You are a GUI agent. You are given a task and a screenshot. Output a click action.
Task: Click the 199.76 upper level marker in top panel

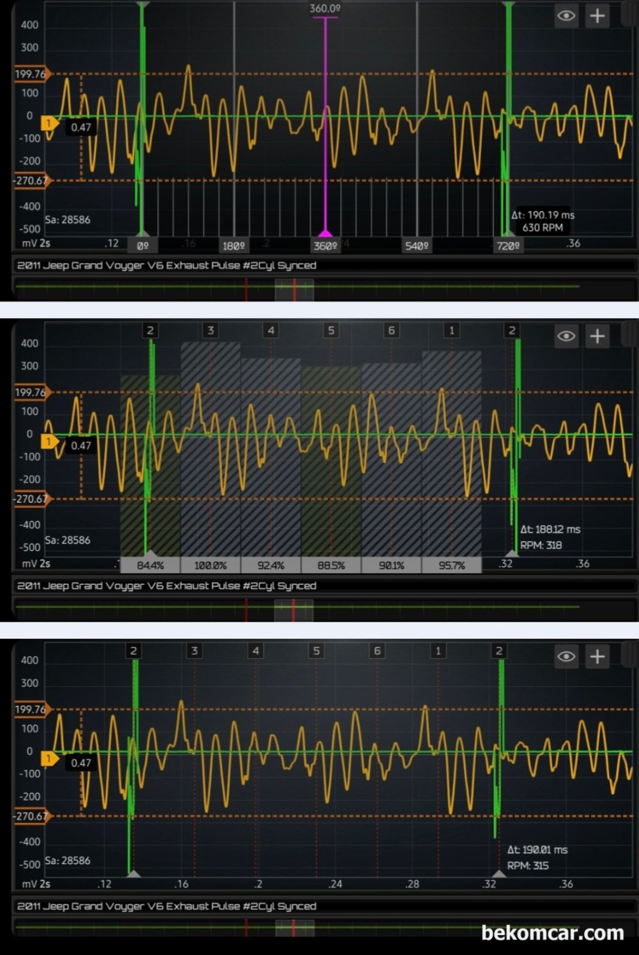31,74
